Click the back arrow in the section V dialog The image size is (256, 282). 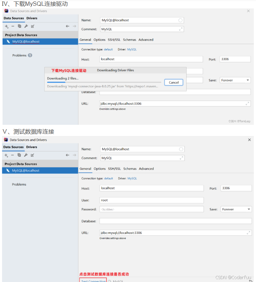[68, 155]
